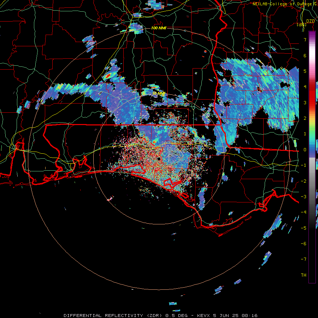Click the "TH" threshold label on the scale
This screenshot has width=318, height=318.
coord(304,275)
